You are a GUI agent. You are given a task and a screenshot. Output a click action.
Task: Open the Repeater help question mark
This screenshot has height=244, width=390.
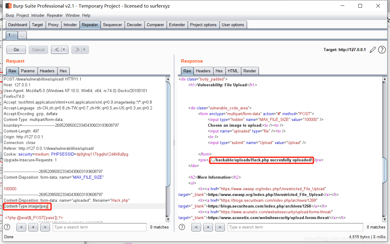click(x=382, y=50)
